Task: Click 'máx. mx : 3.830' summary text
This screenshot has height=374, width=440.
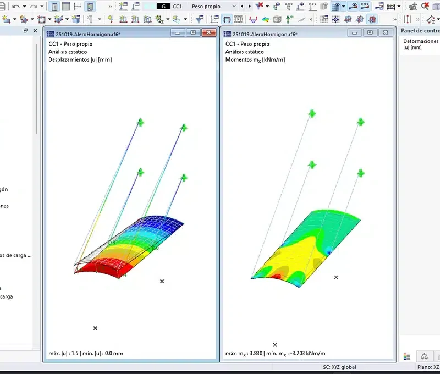Action: point(244,354)
